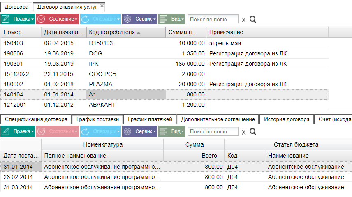Open the Дополнительное соглашение tab
The height and width of the screenshot is (197, 352).
pyautogui.click(x=218, y=119)
